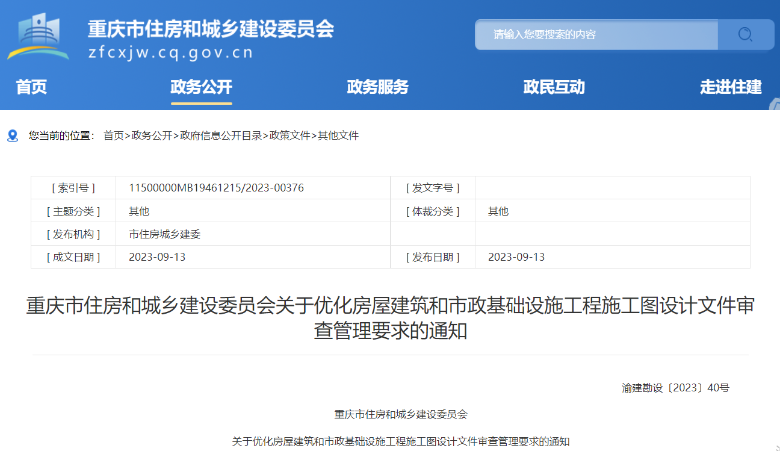Image resolution: width=780 pixels, height=451 pixels.
Task: Switch to the 走进住建 navigation tab
Action: pos(731,87)
